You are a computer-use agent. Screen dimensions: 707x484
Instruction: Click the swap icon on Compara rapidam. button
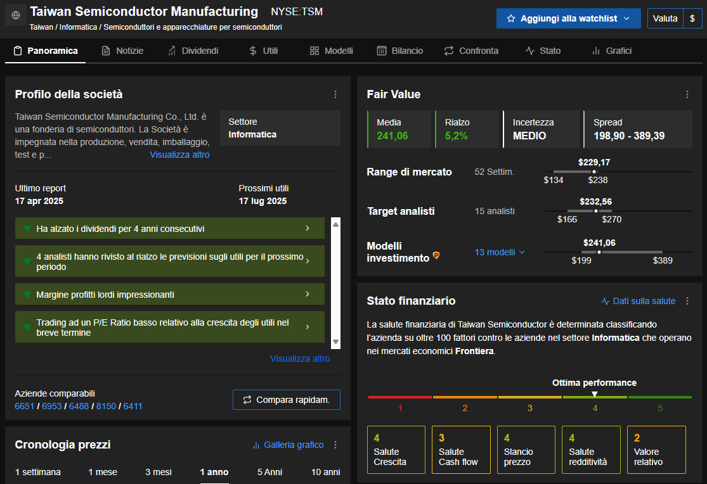click(x=247, y=400)
